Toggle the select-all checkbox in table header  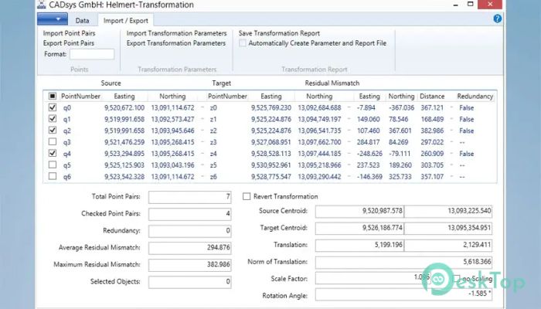point(52,97)
